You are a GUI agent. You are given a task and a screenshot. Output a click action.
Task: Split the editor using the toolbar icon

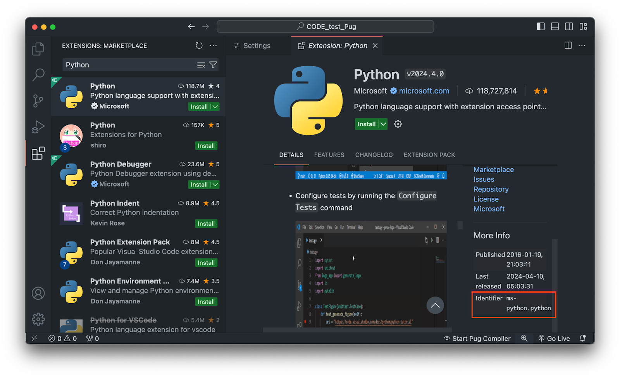coord(568,45)
